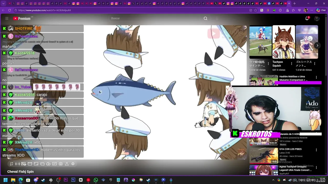The height and width of the screenshot is (184, 328).
Task: Open Discord from the taskbar
Action: [x=36, y=180]
